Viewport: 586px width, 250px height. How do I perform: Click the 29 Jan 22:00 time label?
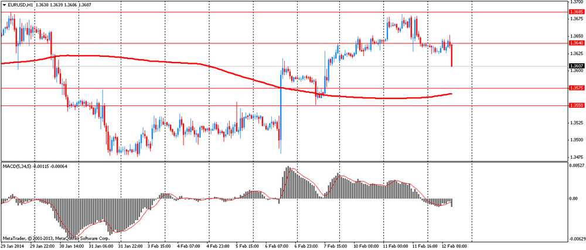pos(42,246)
